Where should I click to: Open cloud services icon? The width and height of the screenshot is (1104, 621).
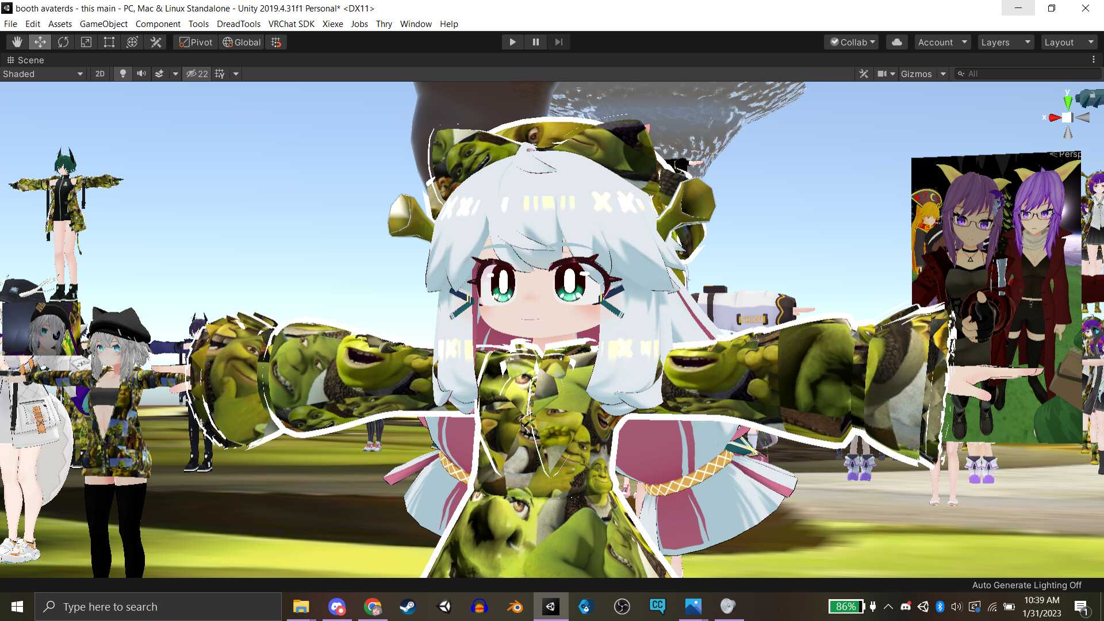pos(896,42)
